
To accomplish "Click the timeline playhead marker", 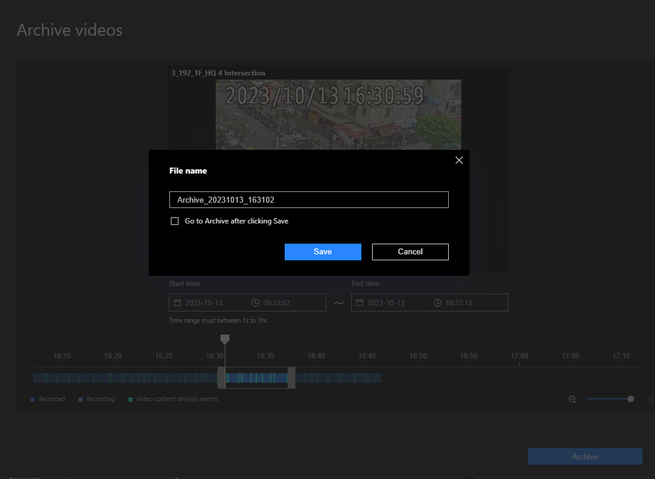I will pyautogui.click(x=225, y=339).
